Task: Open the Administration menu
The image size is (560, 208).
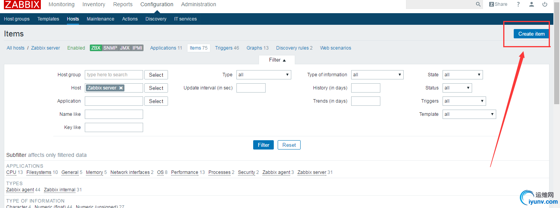Action: click(199, 4)
